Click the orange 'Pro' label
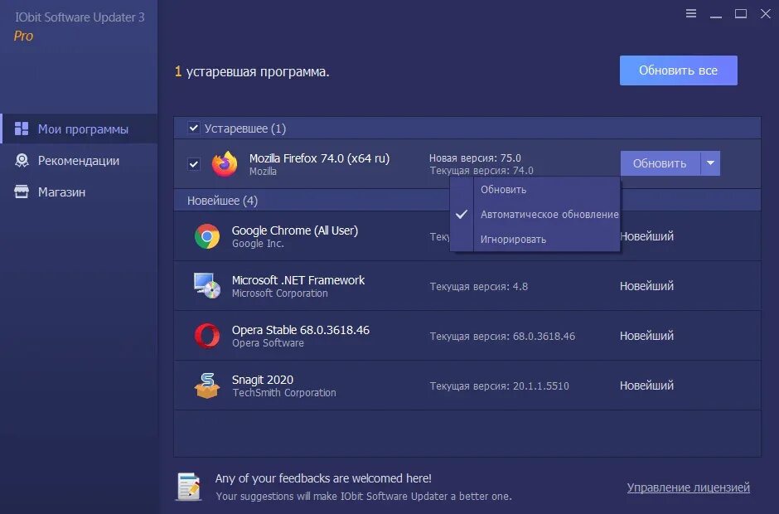The height and width of the screenshot is (514, 779). 23,36
